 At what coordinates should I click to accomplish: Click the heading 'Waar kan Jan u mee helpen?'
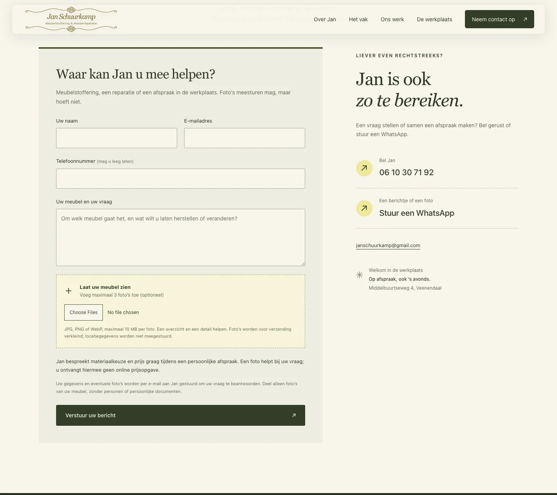pos(135,74)
